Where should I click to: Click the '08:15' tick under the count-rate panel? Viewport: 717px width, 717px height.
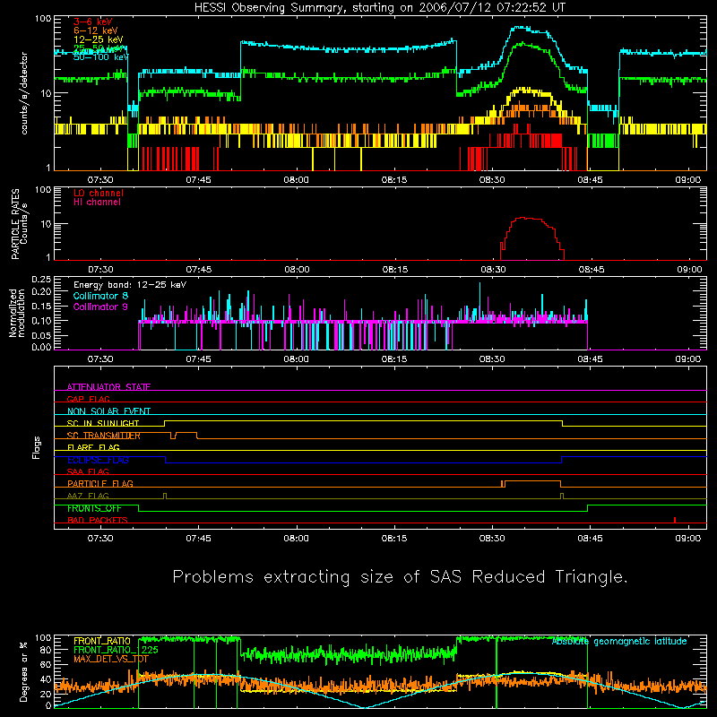394,180
